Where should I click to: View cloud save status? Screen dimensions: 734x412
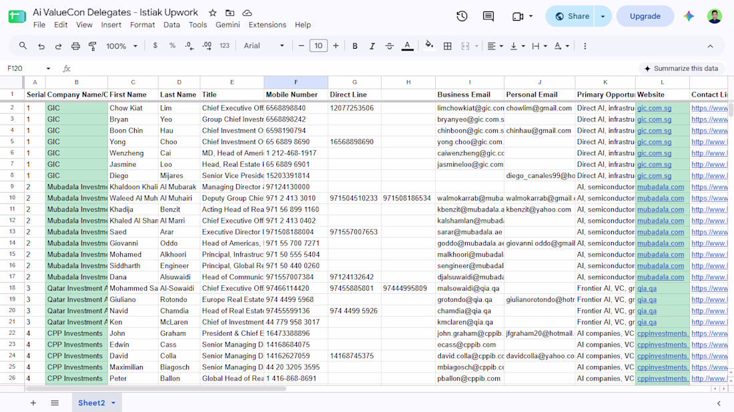click(247, 13)
